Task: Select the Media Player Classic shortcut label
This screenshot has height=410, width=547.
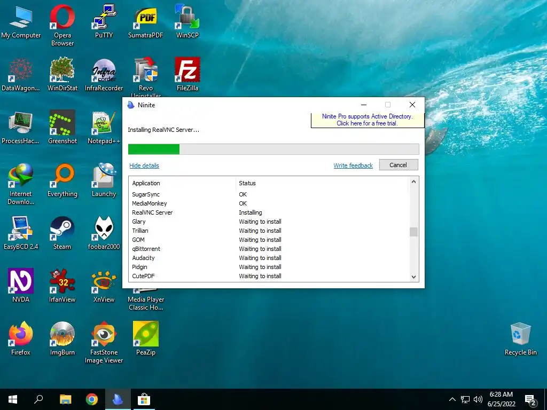Action: (x=146, y=303)
